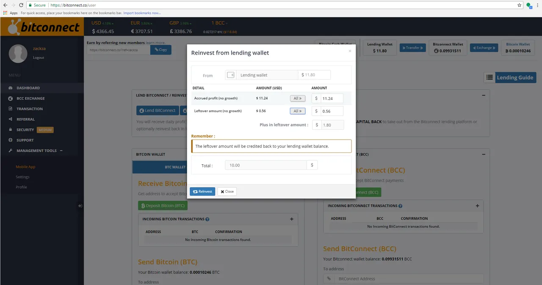Click the browser forward arrow
542x285 pixels.
click(12, 5)
